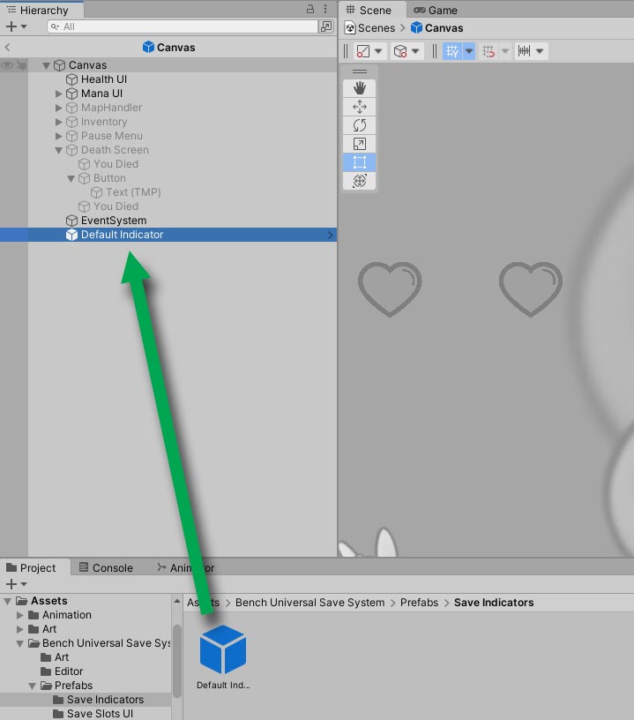Toggle scene visibility eye for Canvas

coord(7,65)
